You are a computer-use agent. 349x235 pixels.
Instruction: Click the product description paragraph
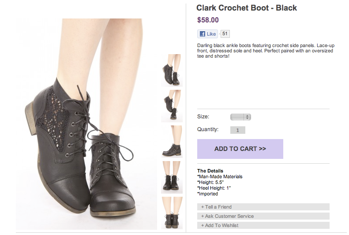(x=265, y=51)
